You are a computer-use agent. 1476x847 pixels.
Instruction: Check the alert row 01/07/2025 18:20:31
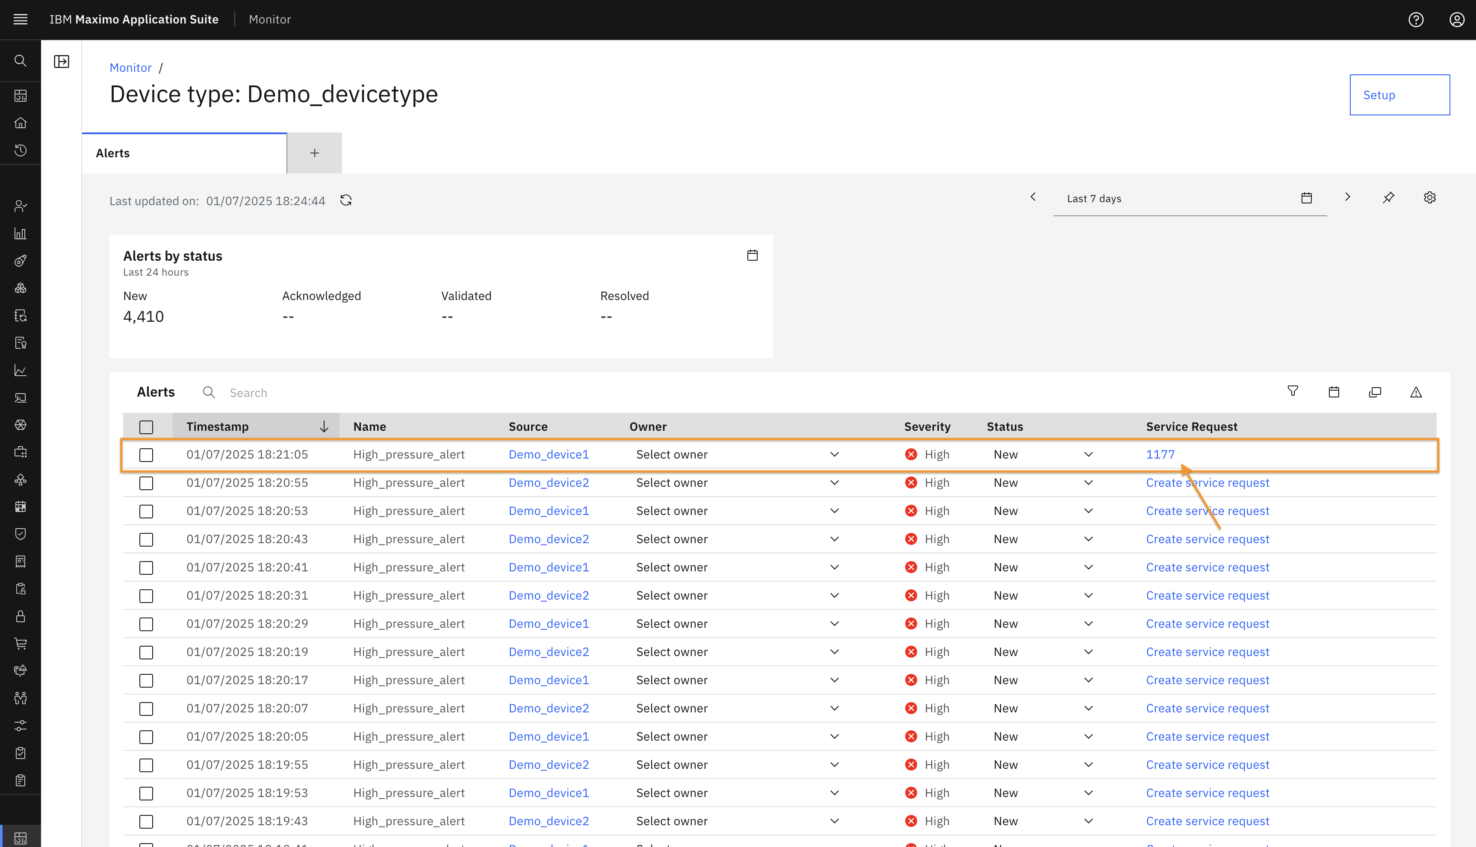click(x=146, y=596)
